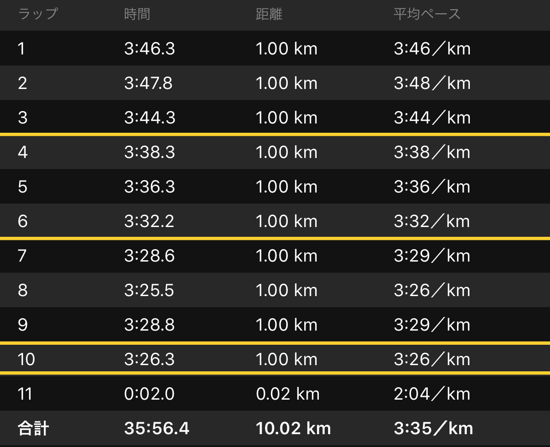Open lap 5 row with time 3:36.3
This screenshot has width=550, height=447.
(275, 186)
